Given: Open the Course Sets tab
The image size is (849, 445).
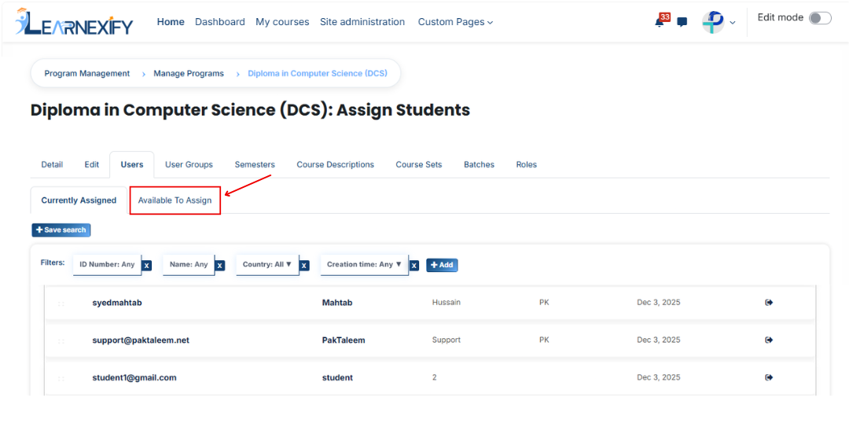Looking at the screenshot, I should tap(418, 164).
